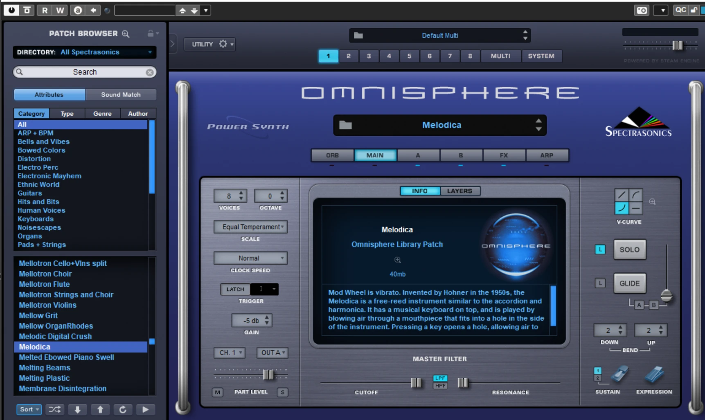Select the Mellotron Flute patch

[x=81, y=284]
